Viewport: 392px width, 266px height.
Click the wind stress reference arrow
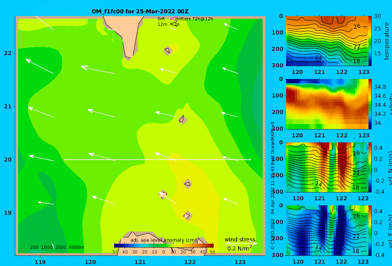coord(241,243)
